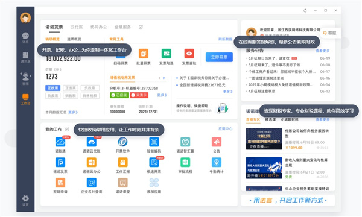Viewport: 362px width, 217px height.
Task: Click the 已报税 status badge
Action: (x=119, y=95)
